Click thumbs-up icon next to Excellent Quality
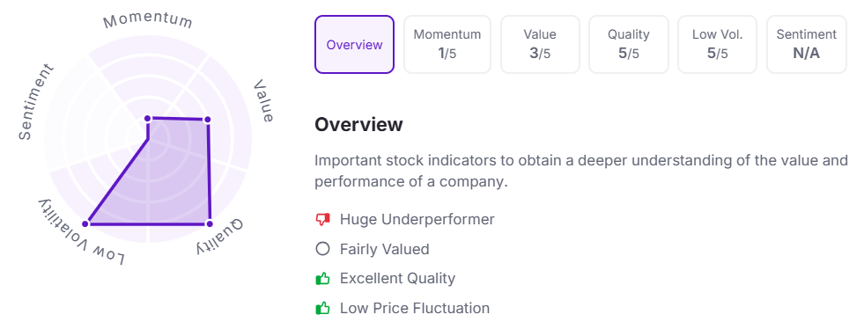Image resolution: width=864 pixels, height=322 pixels. click(322, 279)
